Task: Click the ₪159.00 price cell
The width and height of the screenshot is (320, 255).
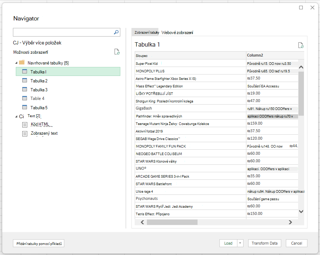Action: point(272,124)
